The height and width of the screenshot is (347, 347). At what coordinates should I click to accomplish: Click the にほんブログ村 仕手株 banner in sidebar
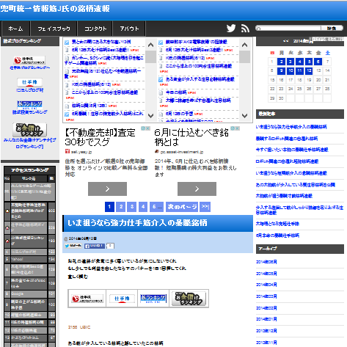(29, 82)
